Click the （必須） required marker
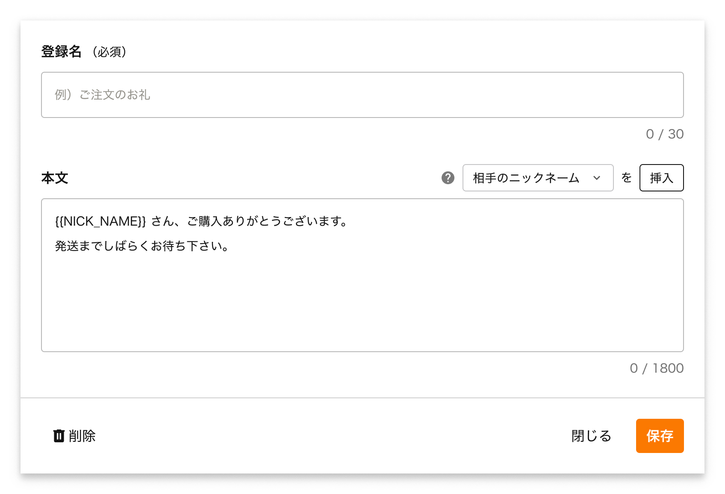Image resolution: width=725 pixels, height=494 pixels. pyautogui.click(x=109, y=52)
